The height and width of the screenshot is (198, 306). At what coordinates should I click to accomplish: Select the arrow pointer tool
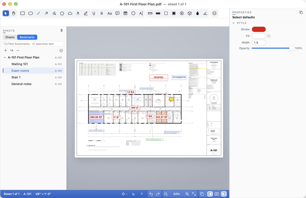(6, 13)
